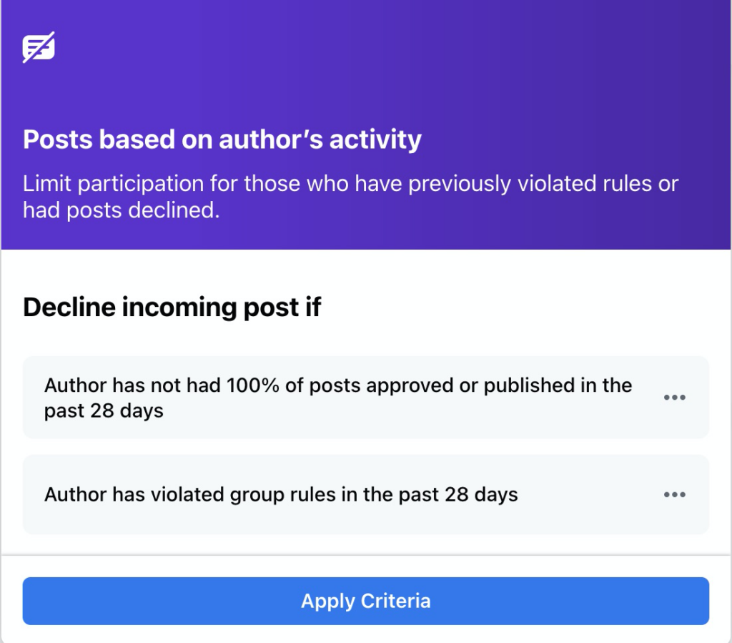Open the ellipsis menu on the rule-violation criterion

(675, 494)
